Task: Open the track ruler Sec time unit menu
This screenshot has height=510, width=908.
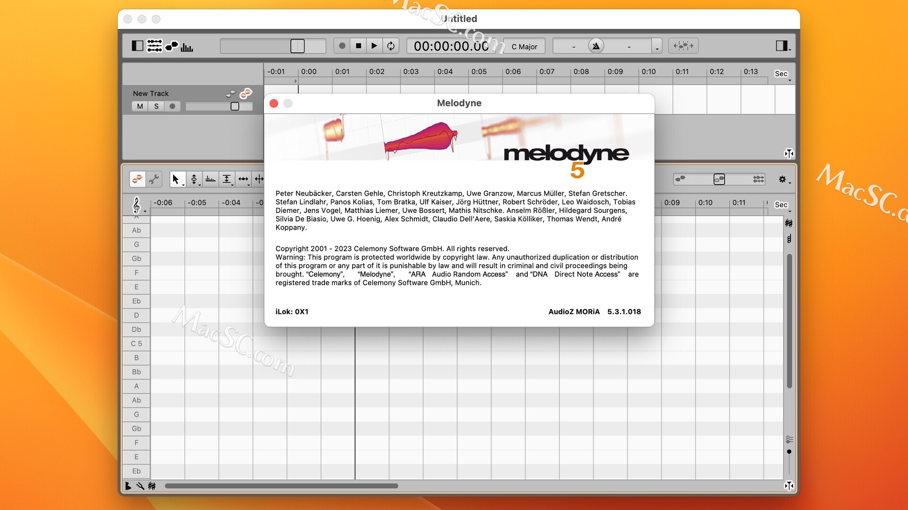Action: click(x=783, y=74)
